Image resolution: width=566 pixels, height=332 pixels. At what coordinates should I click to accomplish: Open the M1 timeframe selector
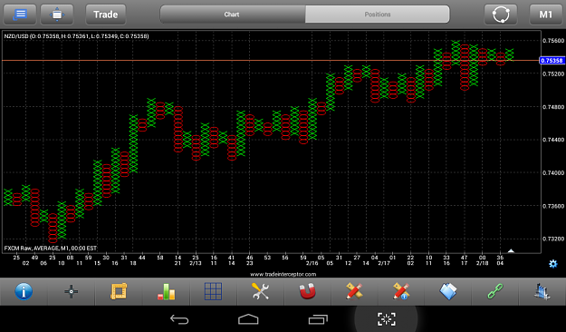click(x=546, y=15)
